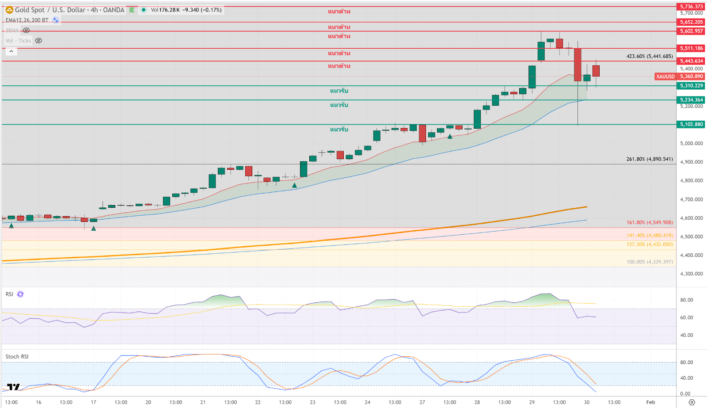Click the blue arrows icon next to EMA12,26,200 BT
This screenshot has width=707, height=408.
pyautogui.click(x=56, y=20)
